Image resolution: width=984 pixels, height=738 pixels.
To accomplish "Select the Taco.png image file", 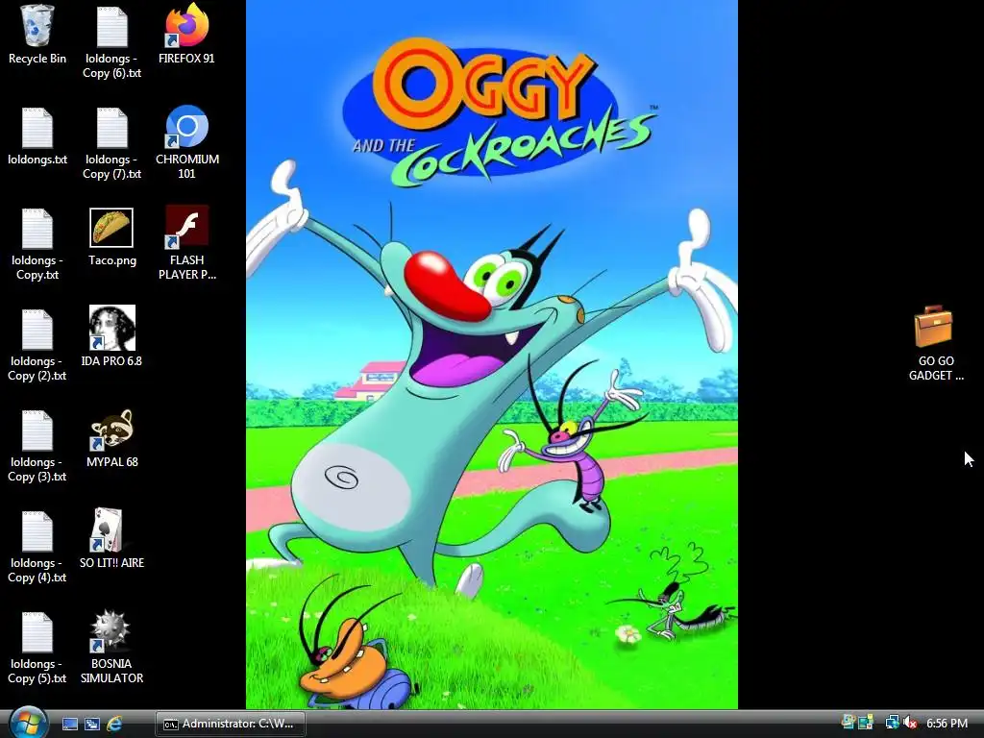I will tap(111, 236).
